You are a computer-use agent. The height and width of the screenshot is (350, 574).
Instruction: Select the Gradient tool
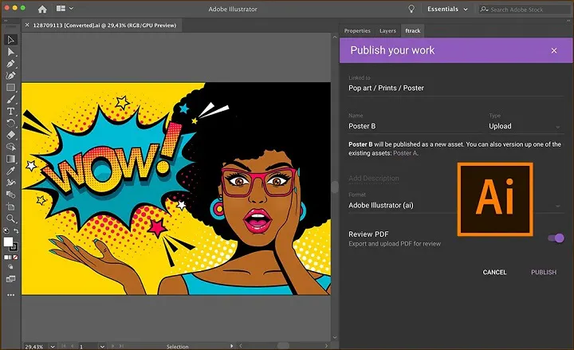[x=10, y=159]
